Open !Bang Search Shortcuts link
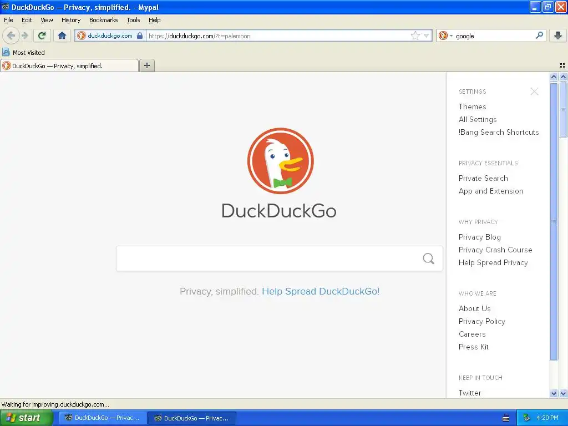 499,132
